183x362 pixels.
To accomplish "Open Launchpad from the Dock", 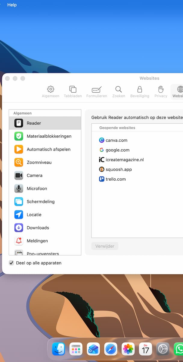I will tap(76, 349).
